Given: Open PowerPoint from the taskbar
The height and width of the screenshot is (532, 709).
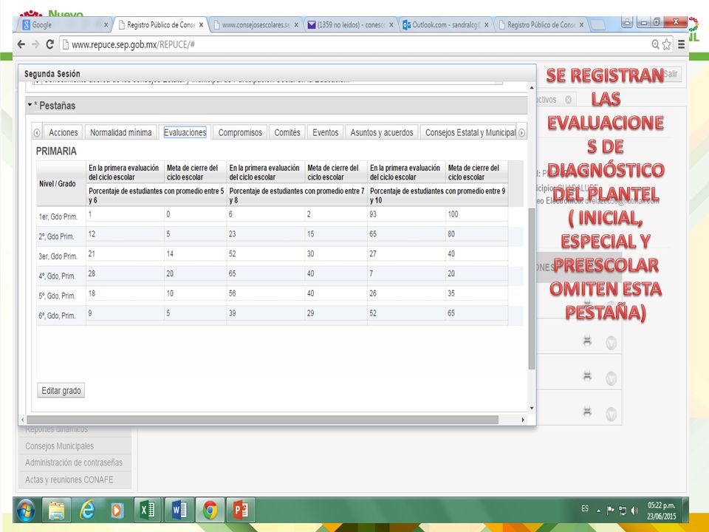Looking at the screenshot, I should coord(241,511).
